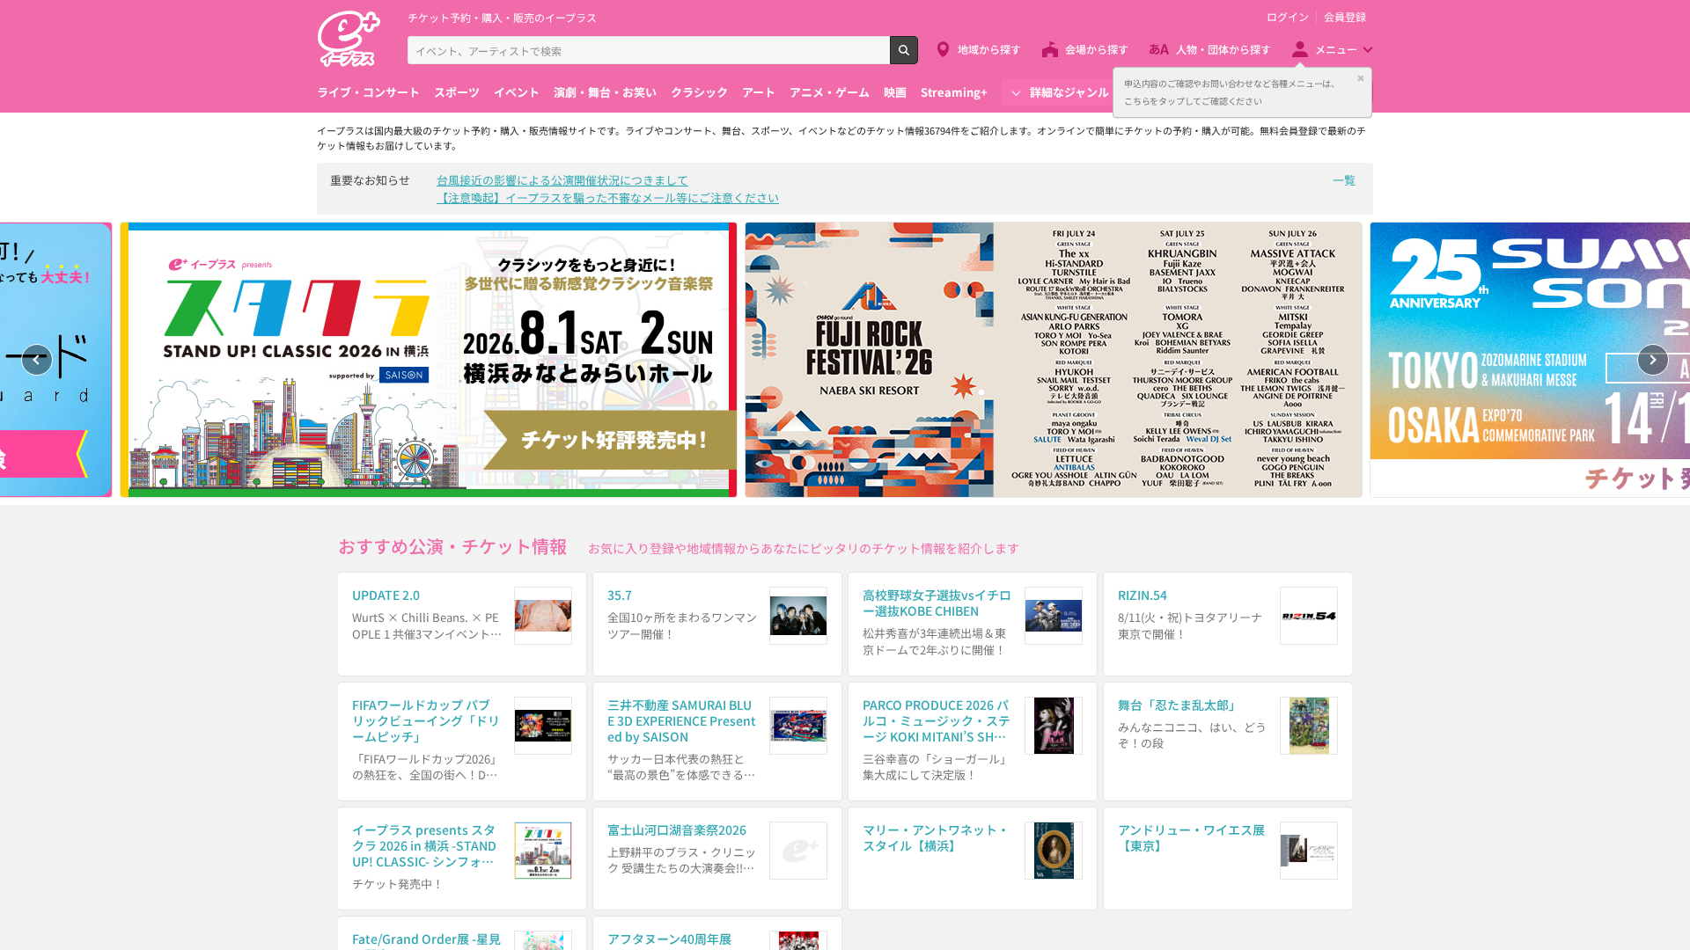Click the 会員登録 link

pyautogui.click(x=1344, y=17)
